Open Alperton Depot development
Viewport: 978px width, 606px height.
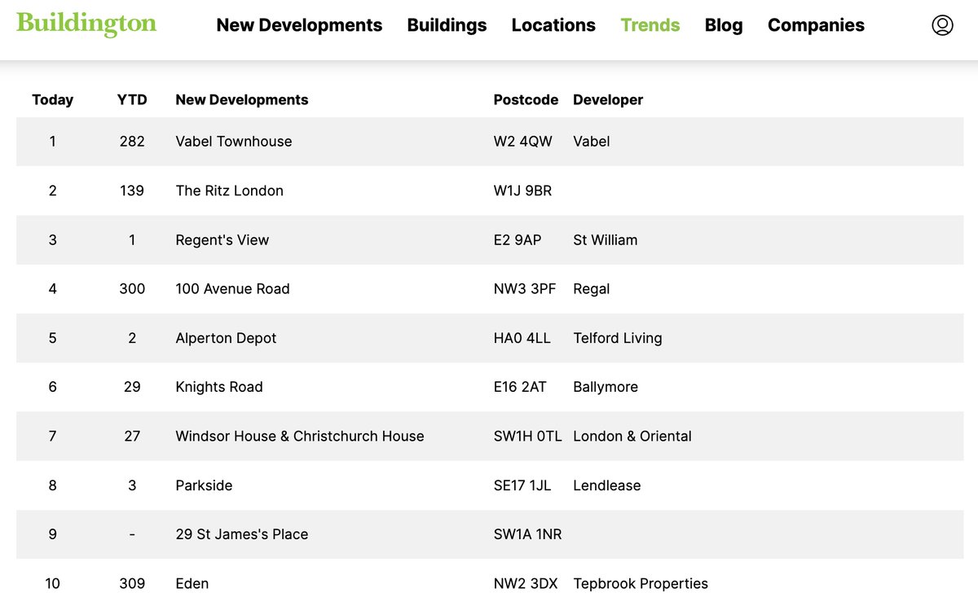227,338
